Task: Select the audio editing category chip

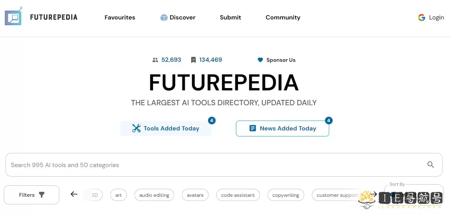Action: [154, 195]
